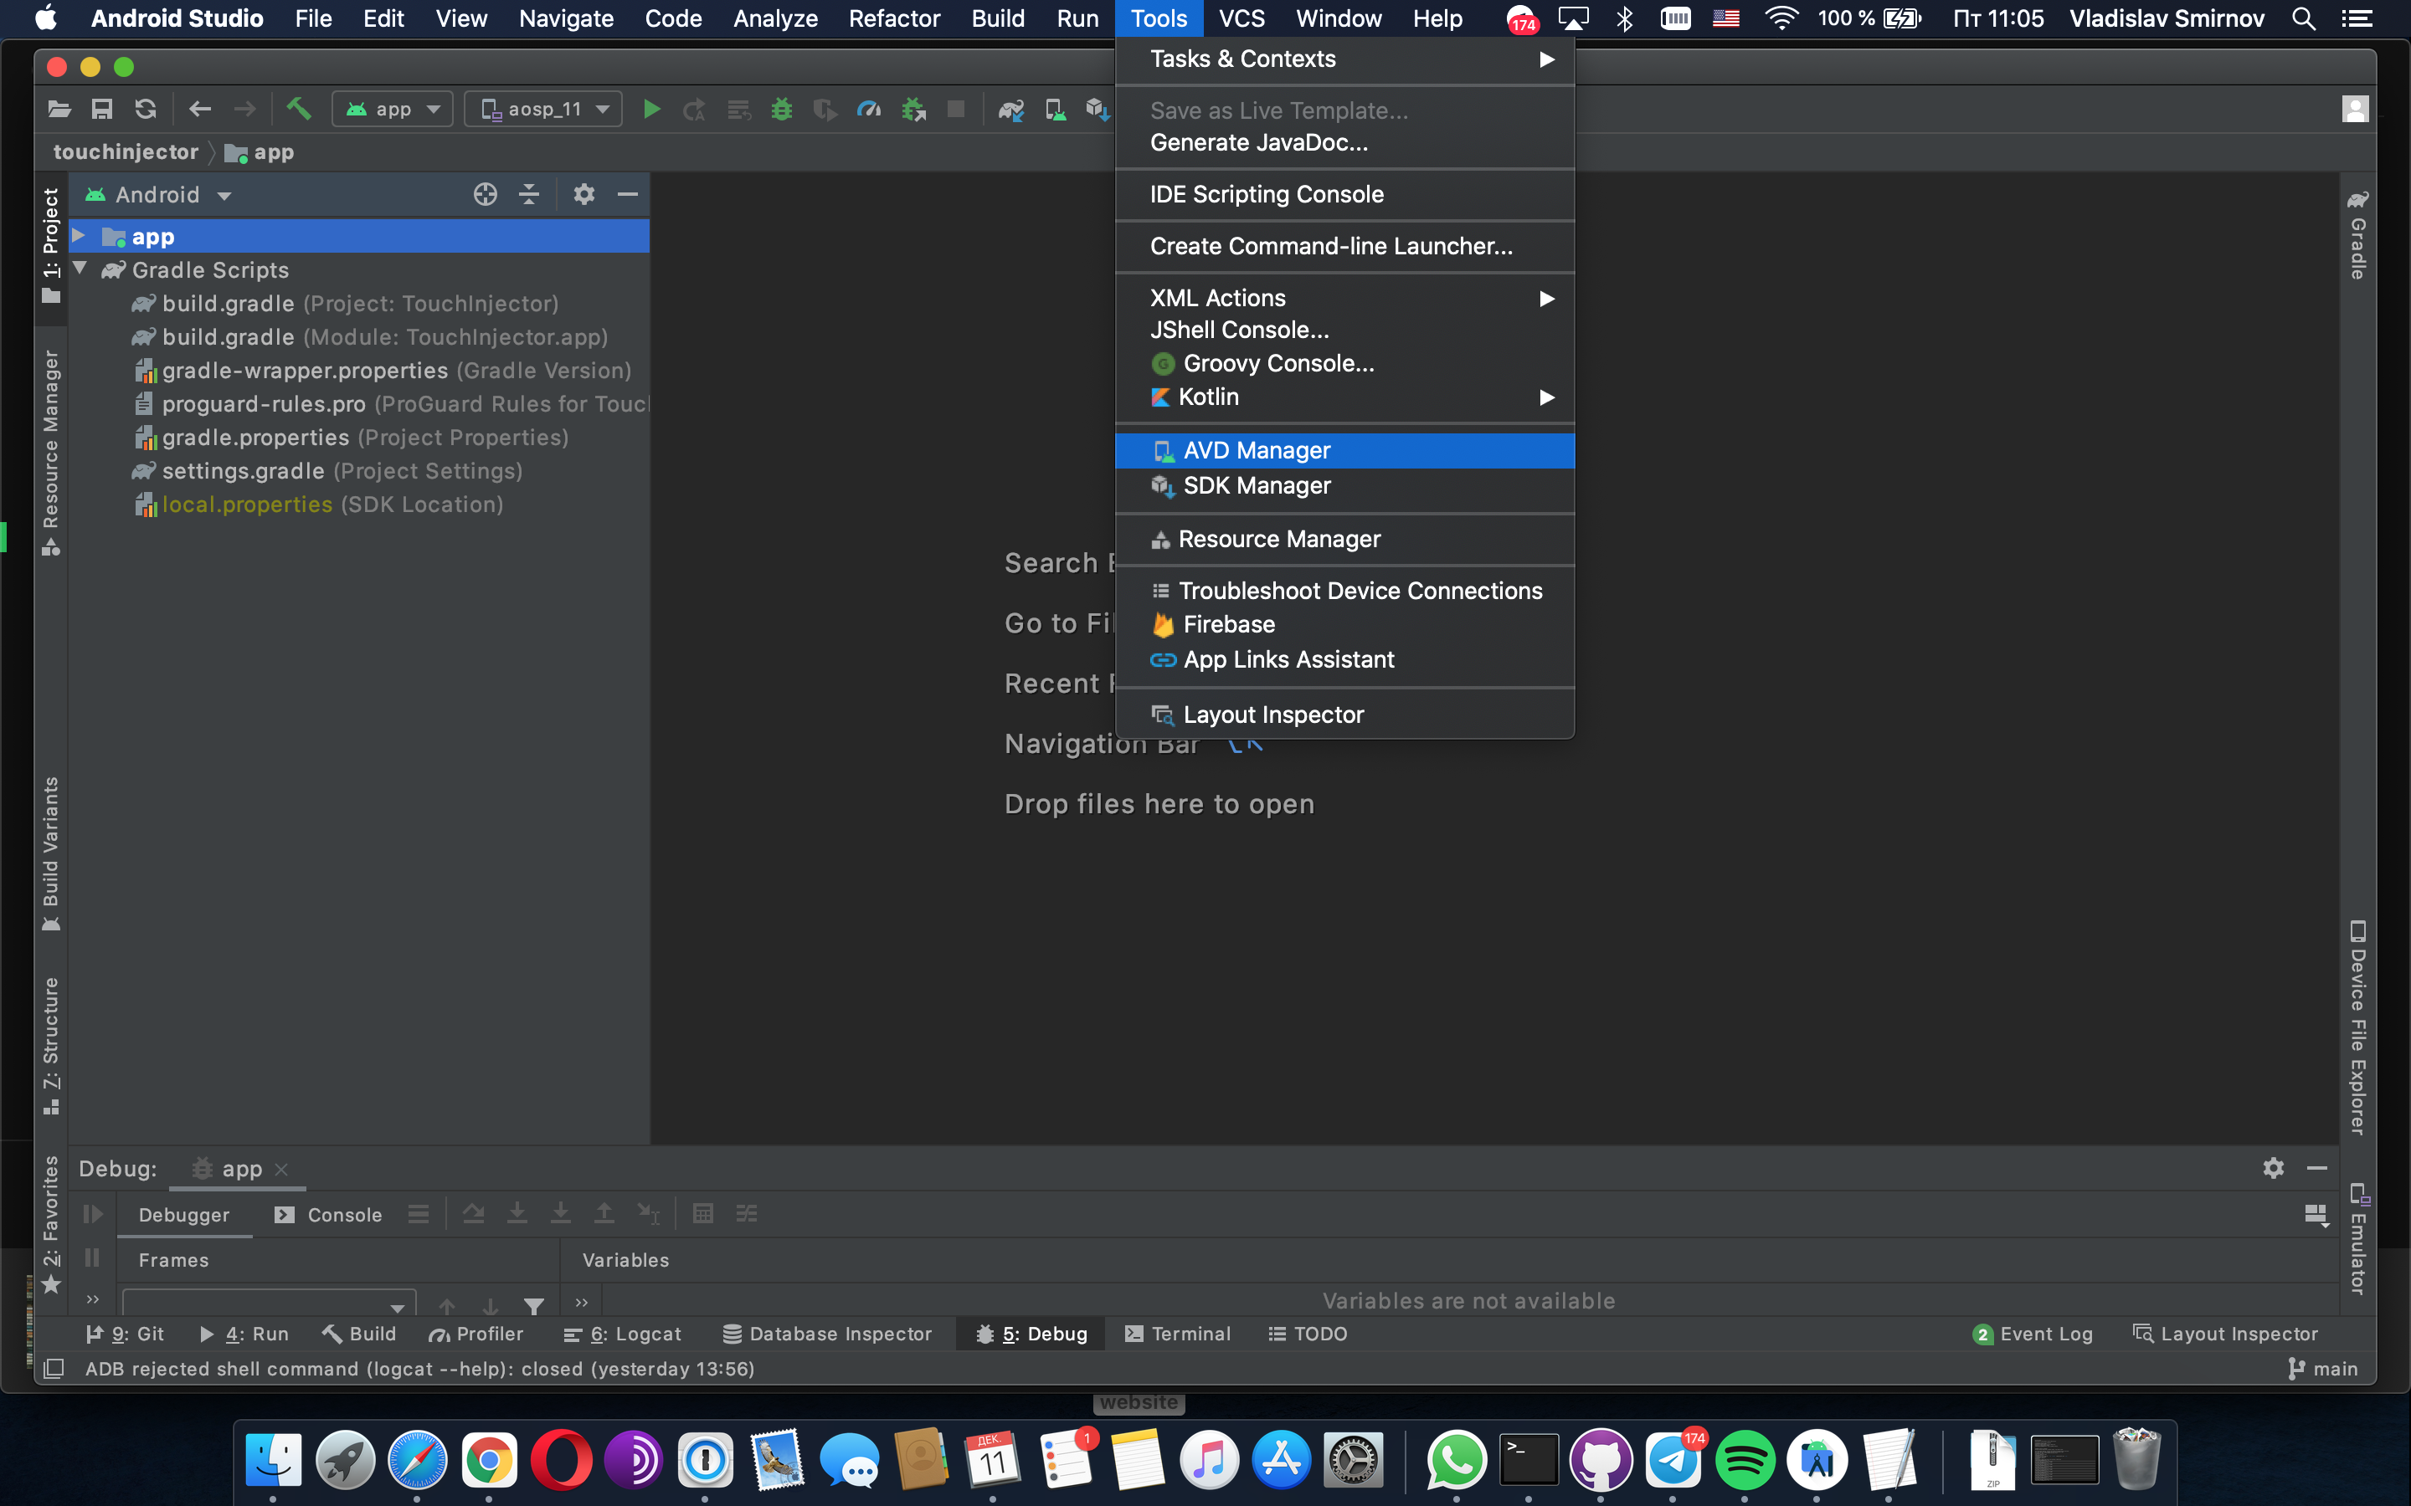Switch to the Console debug tab
Viewport: 2411px width, 1506px height.
click(x=329, y=1214)
